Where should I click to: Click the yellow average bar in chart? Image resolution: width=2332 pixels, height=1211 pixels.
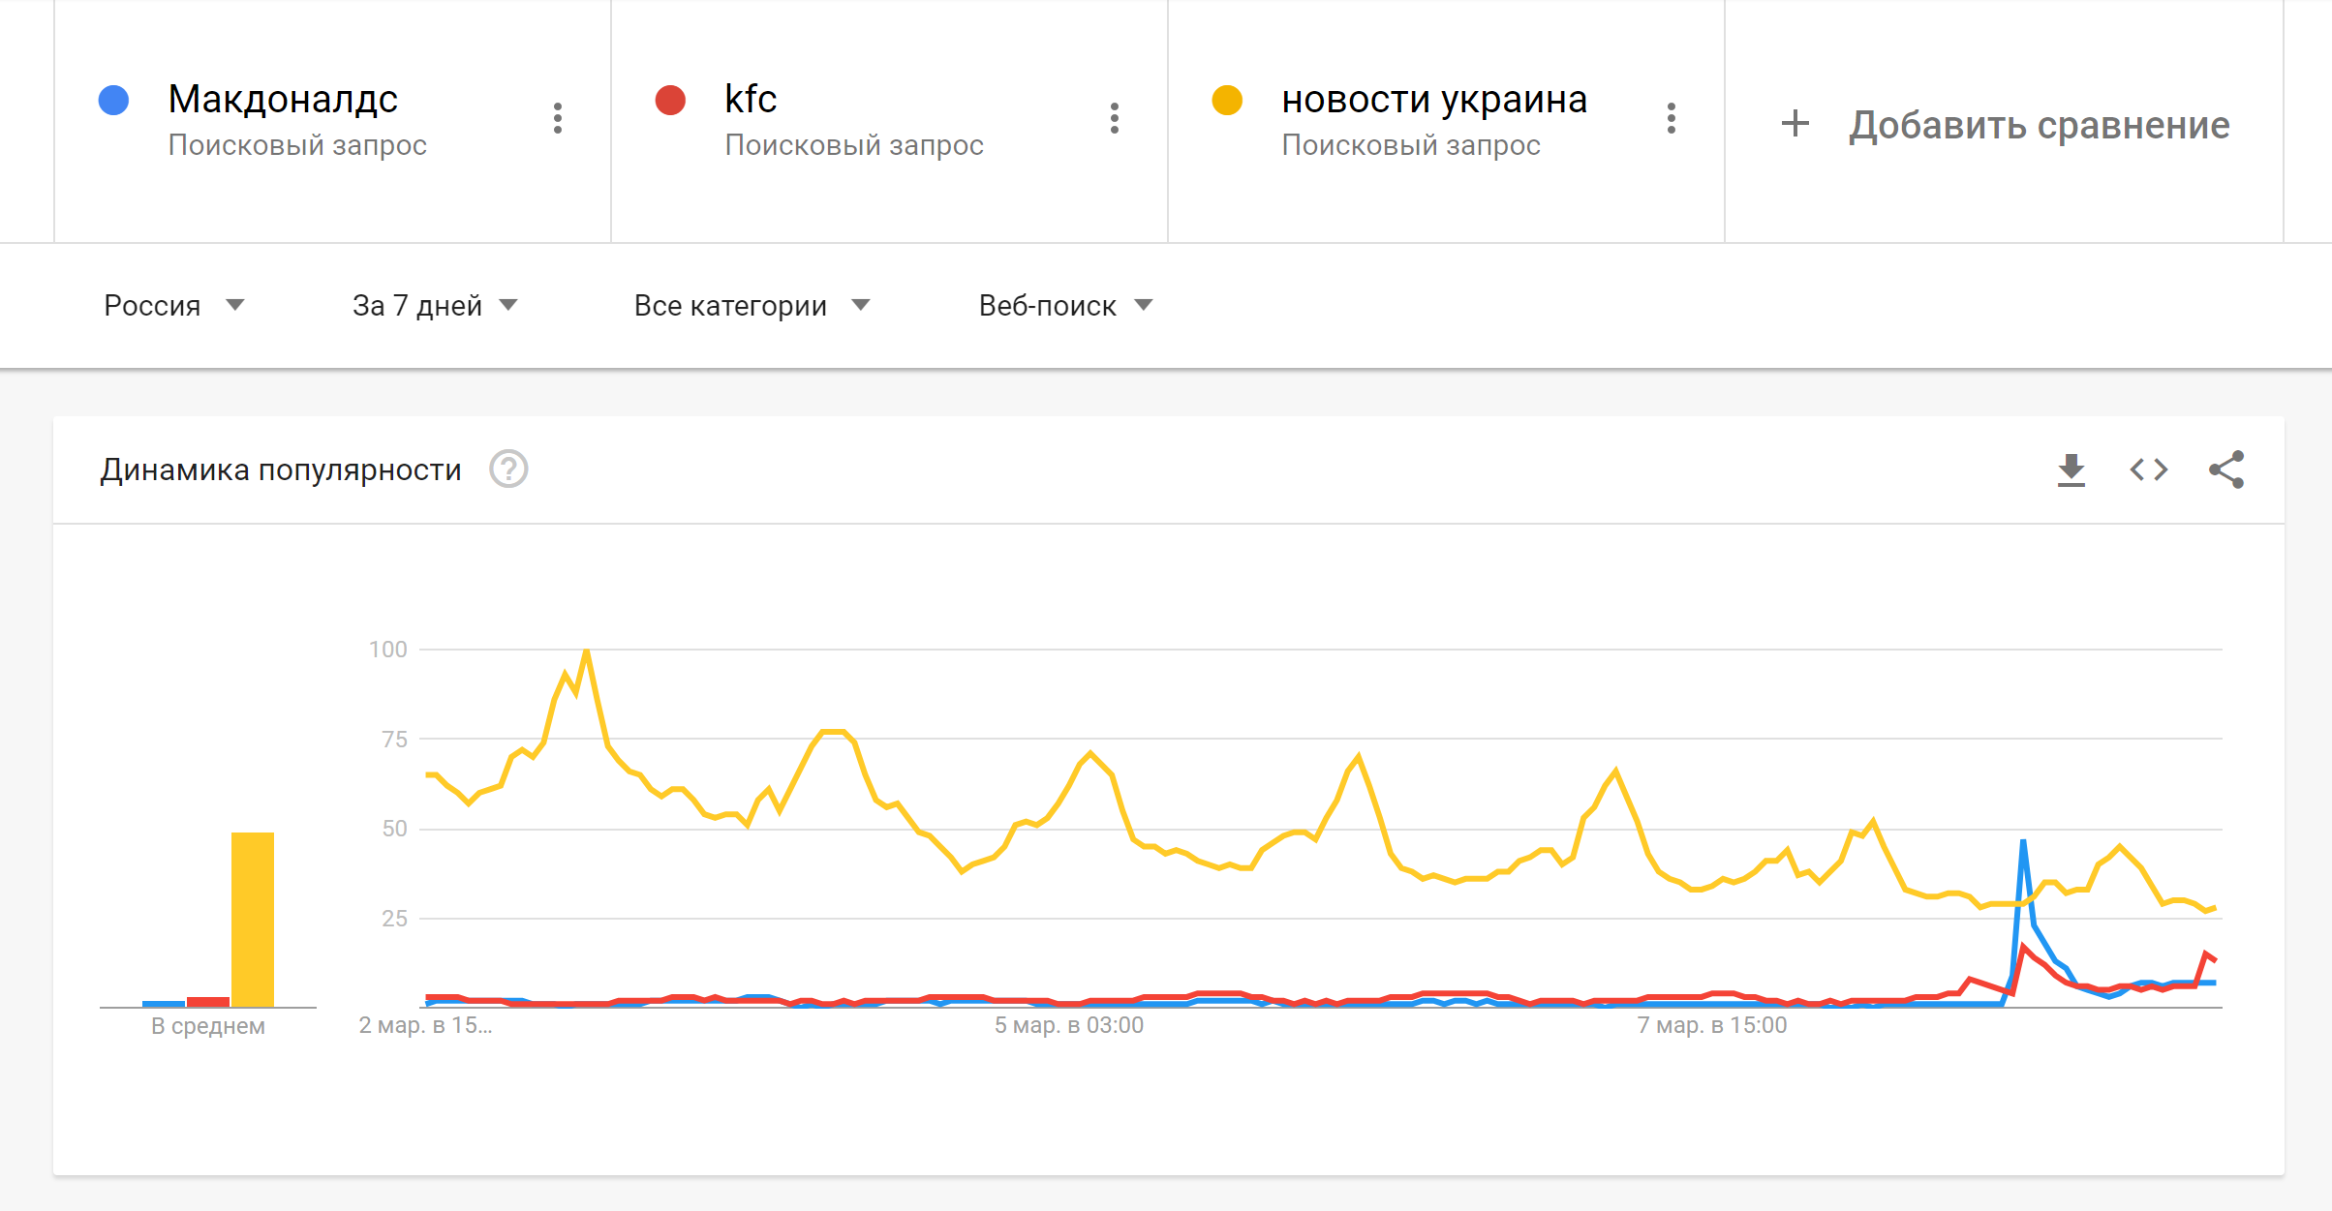(x=252, y=918)
